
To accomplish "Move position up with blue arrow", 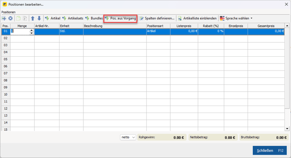I will coord(33,18).
